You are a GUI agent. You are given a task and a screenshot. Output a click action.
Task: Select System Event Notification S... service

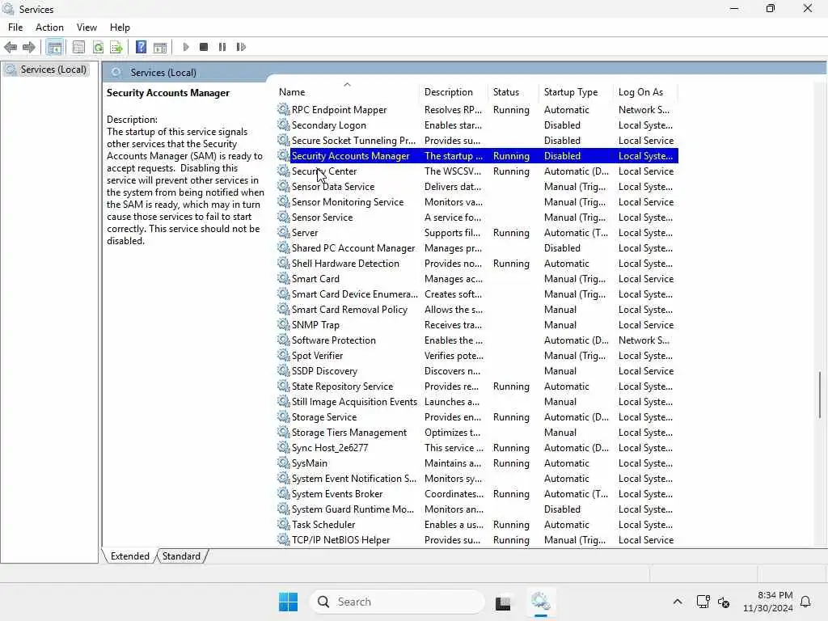[x=477, y=478]
